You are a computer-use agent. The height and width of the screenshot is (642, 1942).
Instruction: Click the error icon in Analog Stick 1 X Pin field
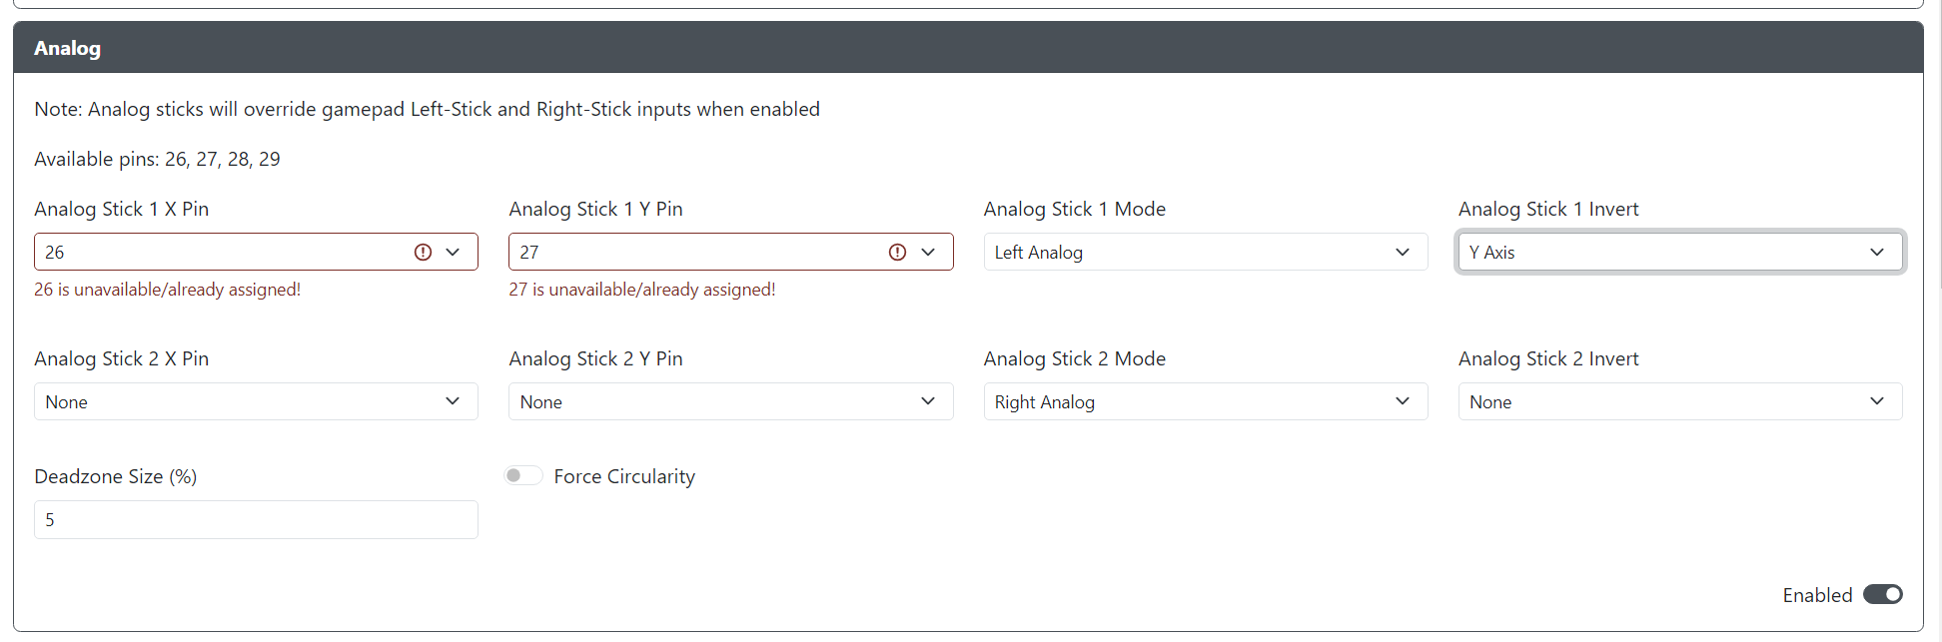[423, 252]
